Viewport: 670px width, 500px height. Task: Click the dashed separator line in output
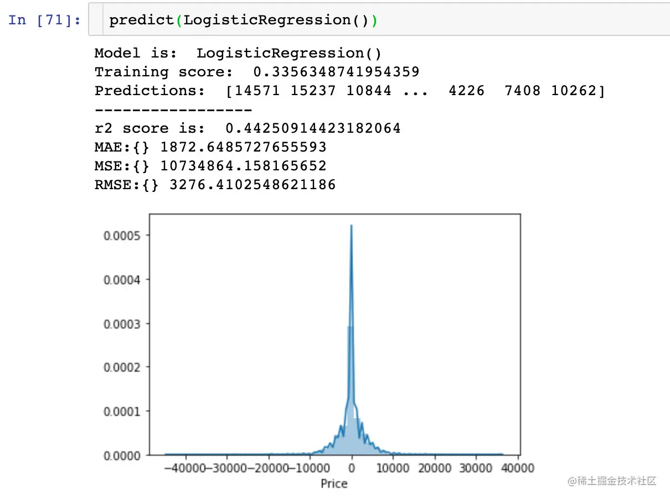tap(173, 110)
